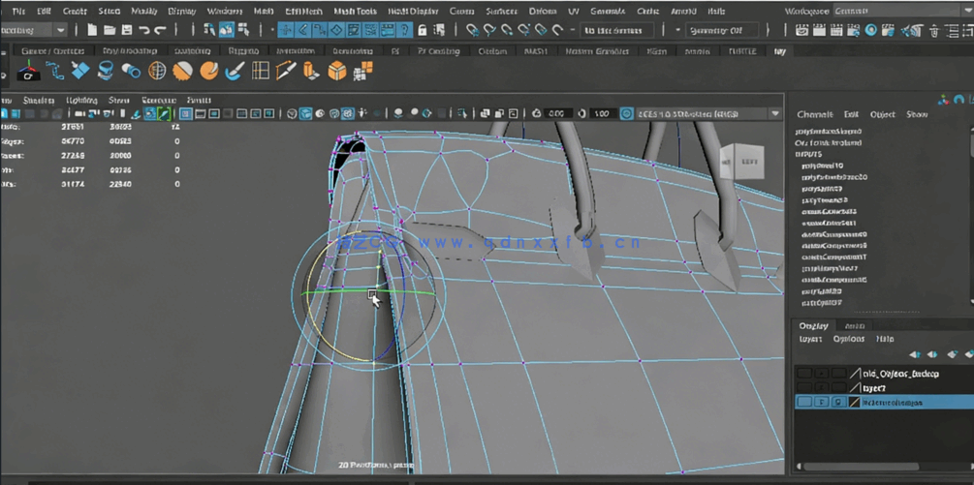The width and height of the screenshot is (974, 485).
Task: Toggle visibility box of old_Objects layer
Action: tap(804, 374)
